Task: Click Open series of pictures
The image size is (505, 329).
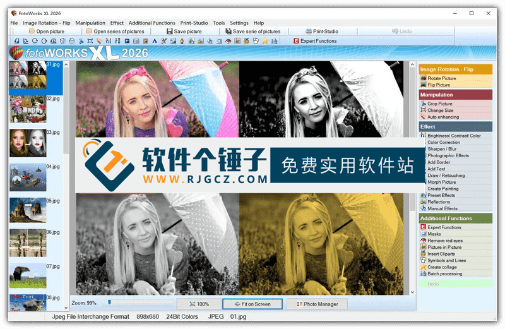Action: (116, 31)
